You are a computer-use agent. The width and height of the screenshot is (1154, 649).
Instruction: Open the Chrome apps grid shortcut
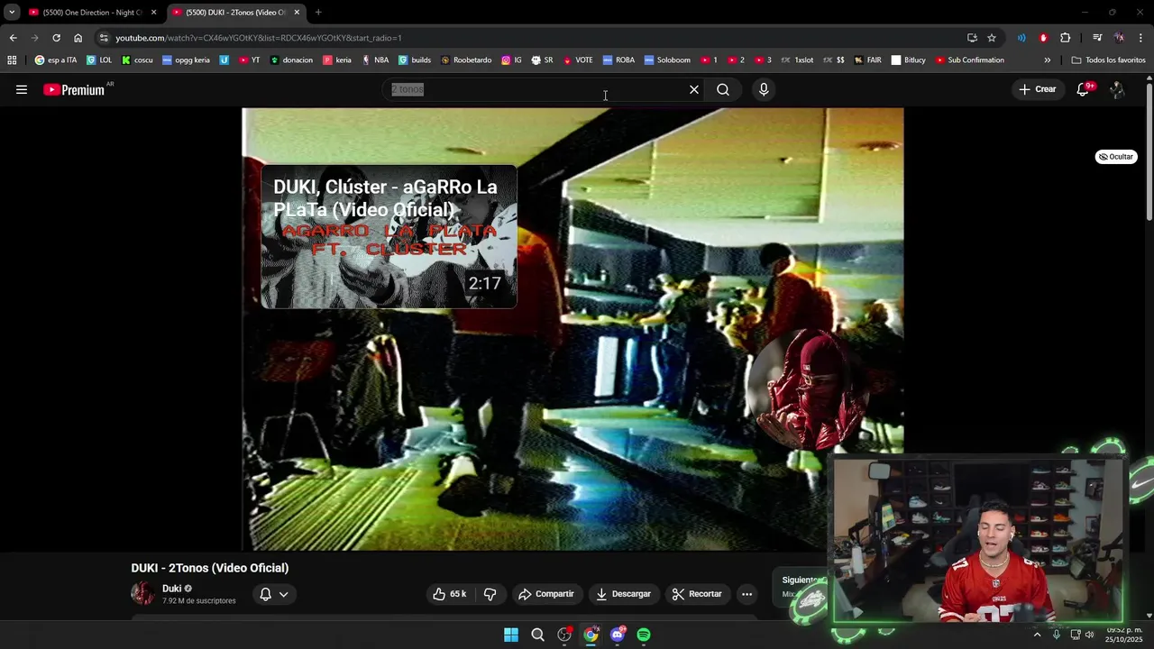click(12, 60)
